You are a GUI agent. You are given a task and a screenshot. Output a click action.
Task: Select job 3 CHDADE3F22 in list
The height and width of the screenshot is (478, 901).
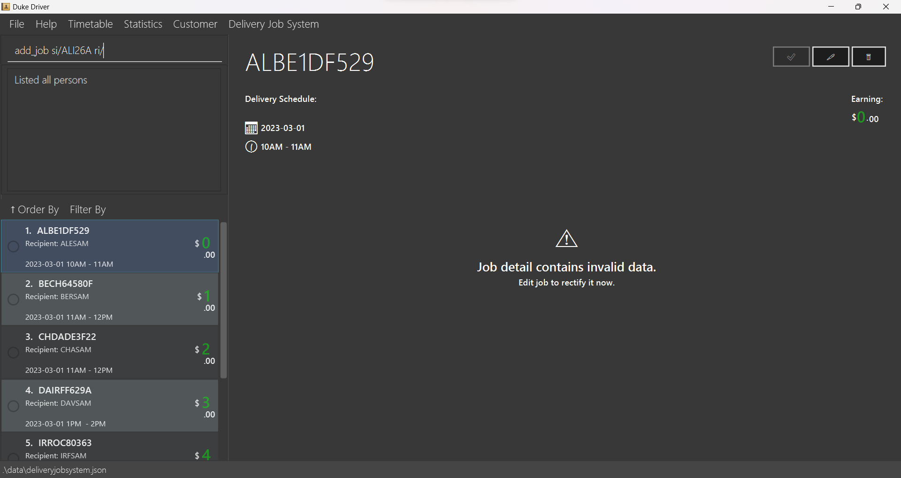tap(110, 353)
